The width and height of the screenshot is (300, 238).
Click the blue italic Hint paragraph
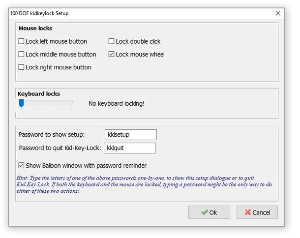144,184
